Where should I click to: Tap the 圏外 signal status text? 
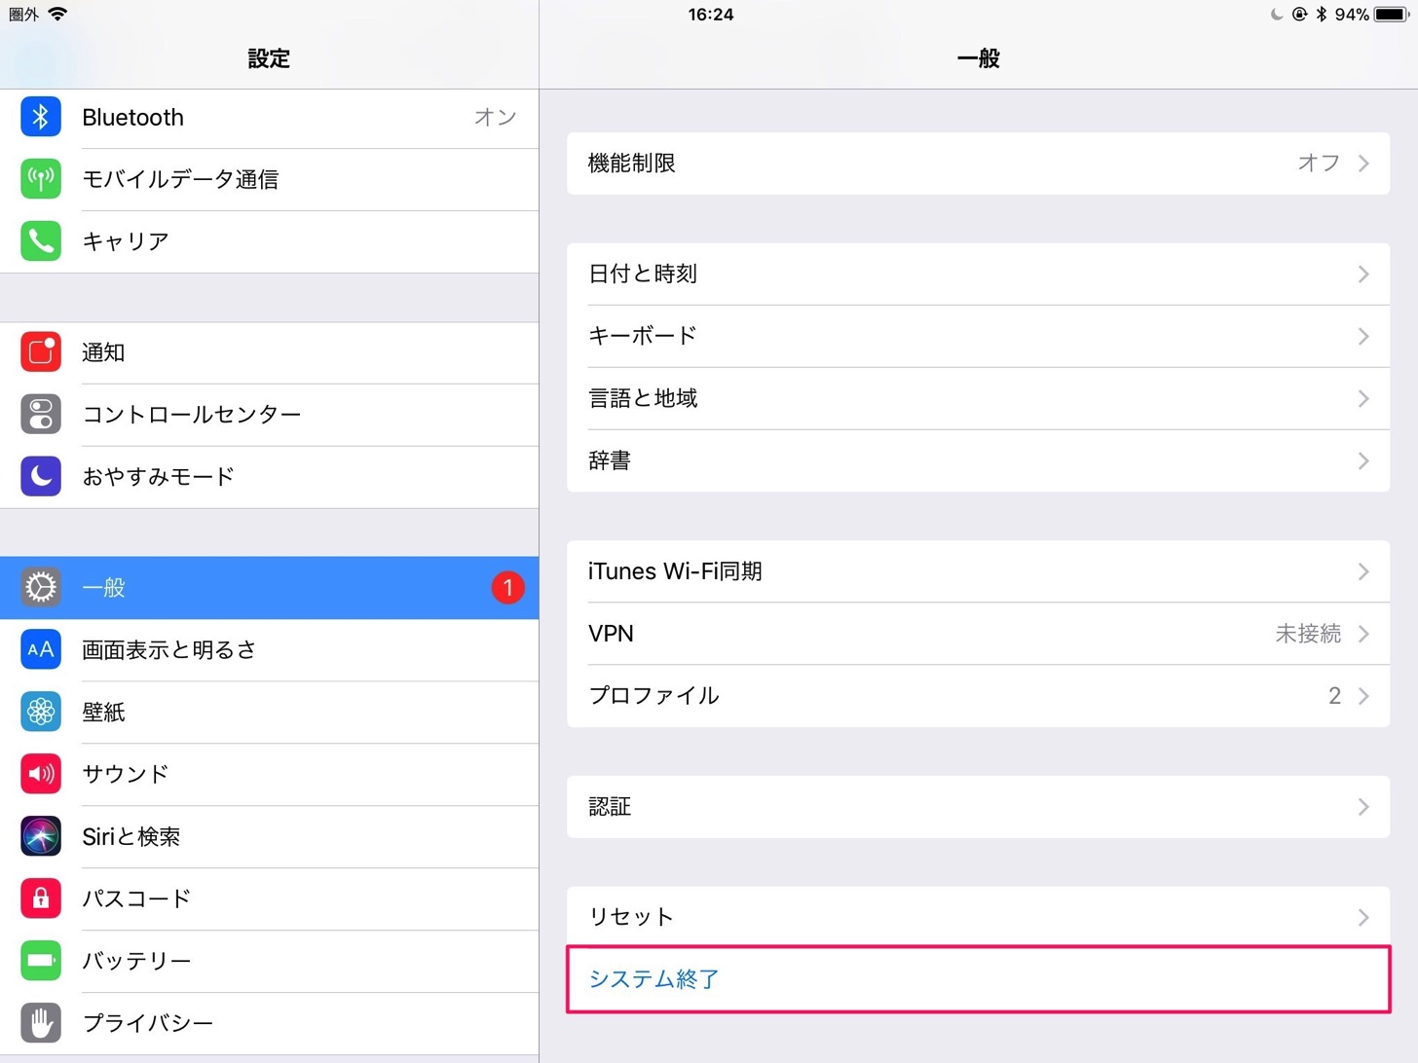pos(23,14)
